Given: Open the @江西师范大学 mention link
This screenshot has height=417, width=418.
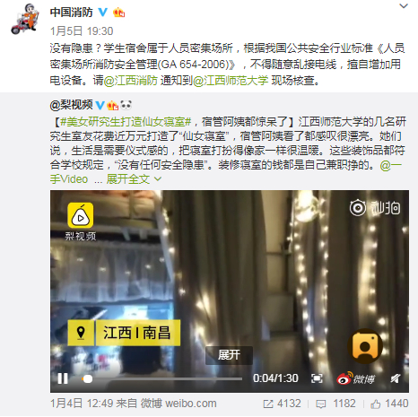Looking at the screenshot, I should [231, 81].
